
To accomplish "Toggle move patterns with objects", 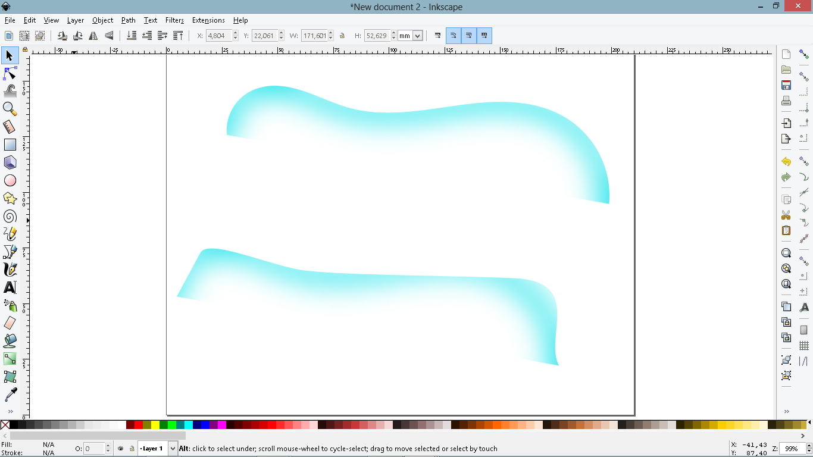I will pos(484,36).
